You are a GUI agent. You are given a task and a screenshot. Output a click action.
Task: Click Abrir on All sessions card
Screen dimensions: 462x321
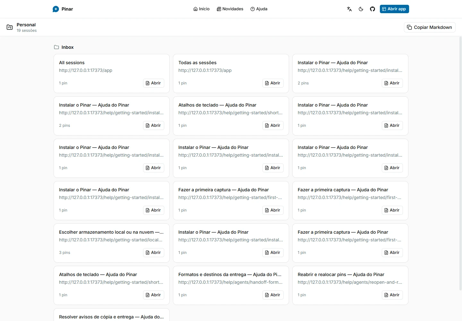coord(154,83)
